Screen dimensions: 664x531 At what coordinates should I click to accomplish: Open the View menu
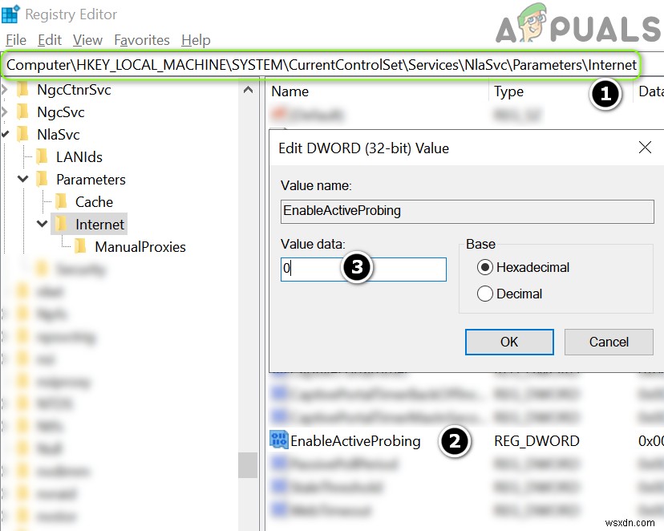click(x=87, y=40)
